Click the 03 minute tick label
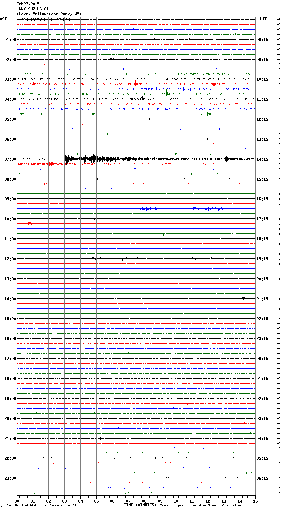The width and height of the screenshot is (282, 510). 64,501
